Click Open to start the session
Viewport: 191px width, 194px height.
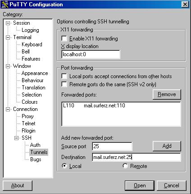tap(140, 185)
